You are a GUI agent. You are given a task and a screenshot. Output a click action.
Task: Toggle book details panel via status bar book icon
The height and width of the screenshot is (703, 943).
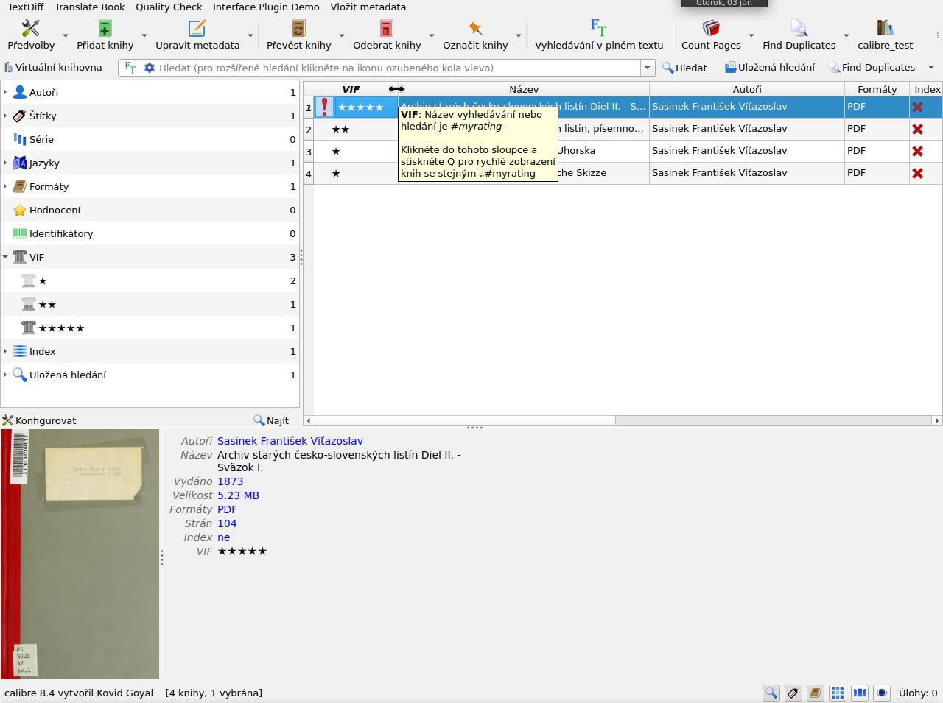816,693
